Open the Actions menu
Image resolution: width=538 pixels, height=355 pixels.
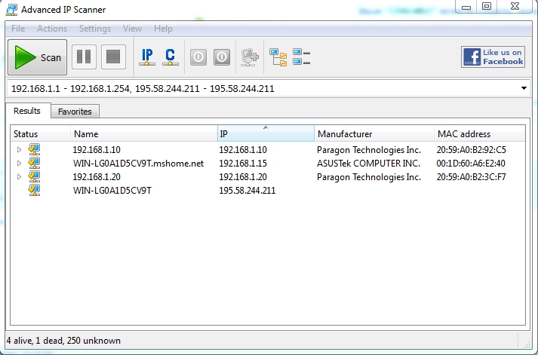(x=52, y=29)
